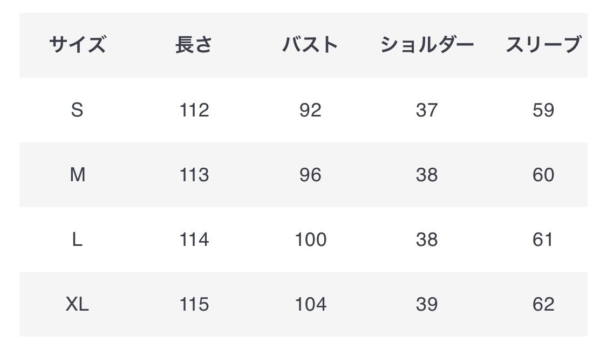Select the S size row label

click(77, 110)
